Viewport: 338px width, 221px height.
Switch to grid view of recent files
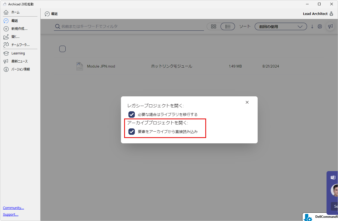(213, 26)
